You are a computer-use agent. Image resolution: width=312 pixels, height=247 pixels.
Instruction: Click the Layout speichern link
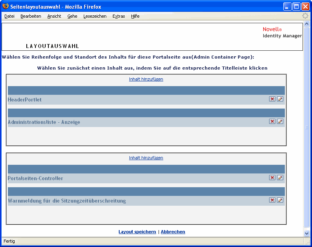[137, 232]
